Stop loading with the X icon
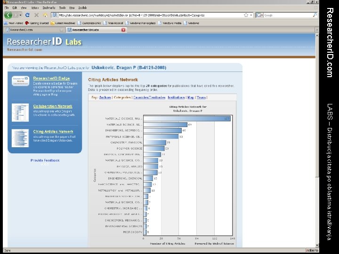Image resolution: width=339 pixels, height=254 pixels. click(x=37, y=15)
